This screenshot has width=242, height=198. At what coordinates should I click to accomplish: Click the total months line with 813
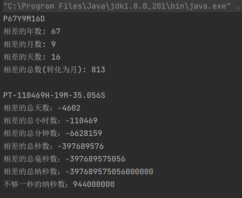pyautogui.click(x=54, y=70)
